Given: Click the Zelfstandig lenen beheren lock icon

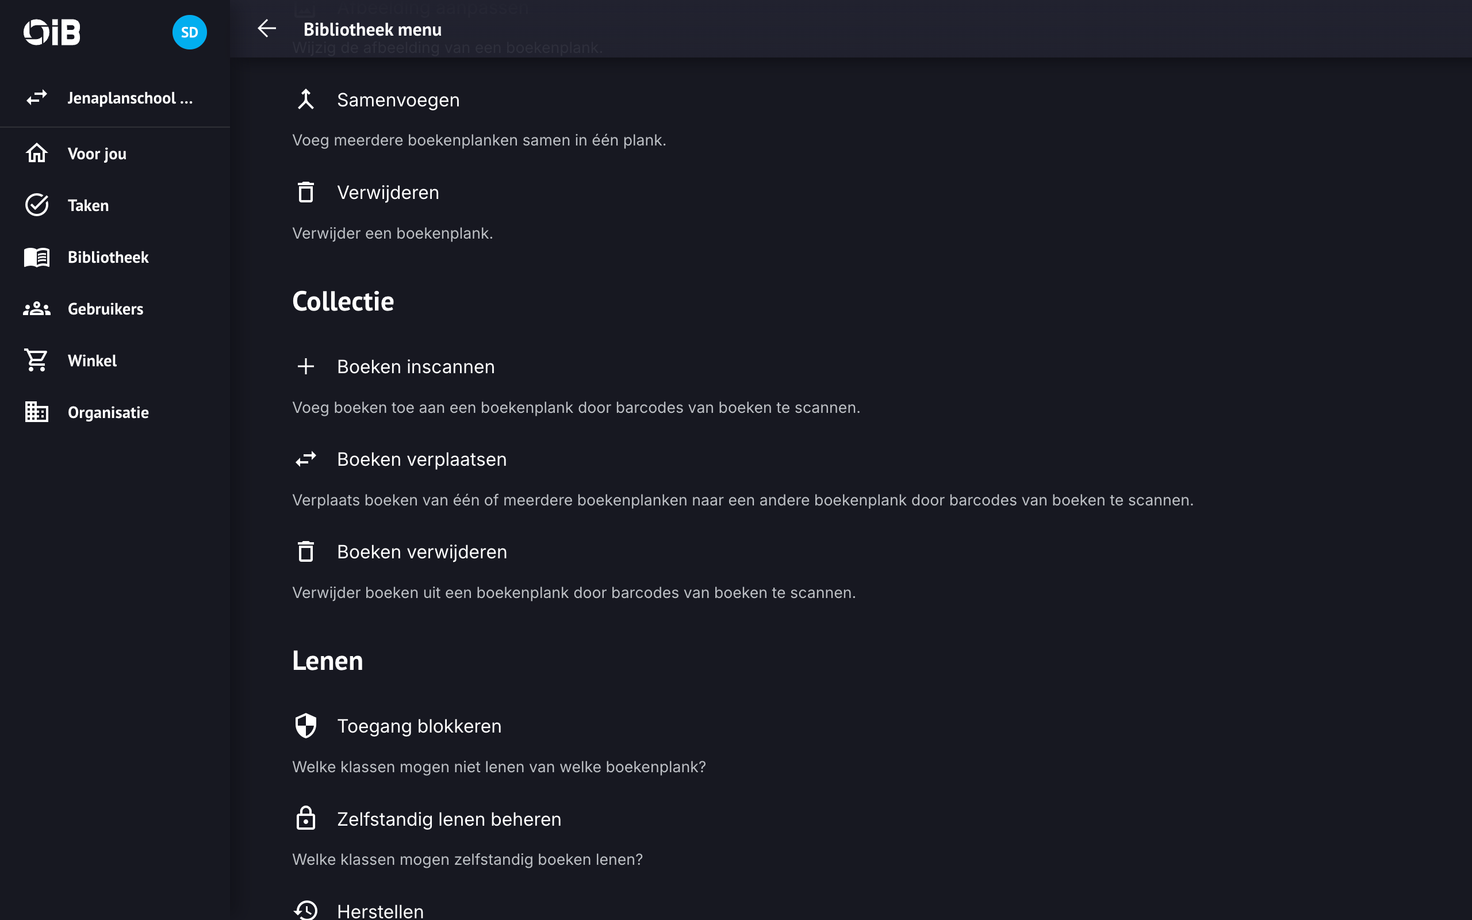Looking at the screenshot, I should point(305,818).
